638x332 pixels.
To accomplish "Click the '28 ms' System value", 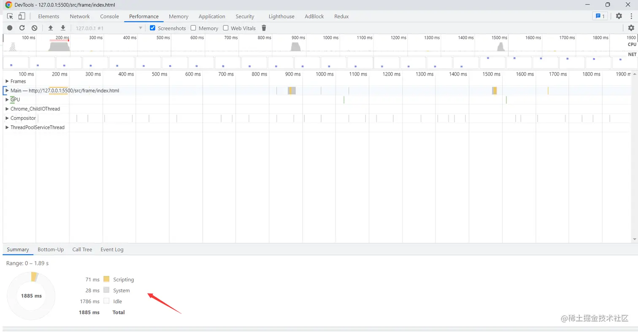I will click(x=92, y=290).
